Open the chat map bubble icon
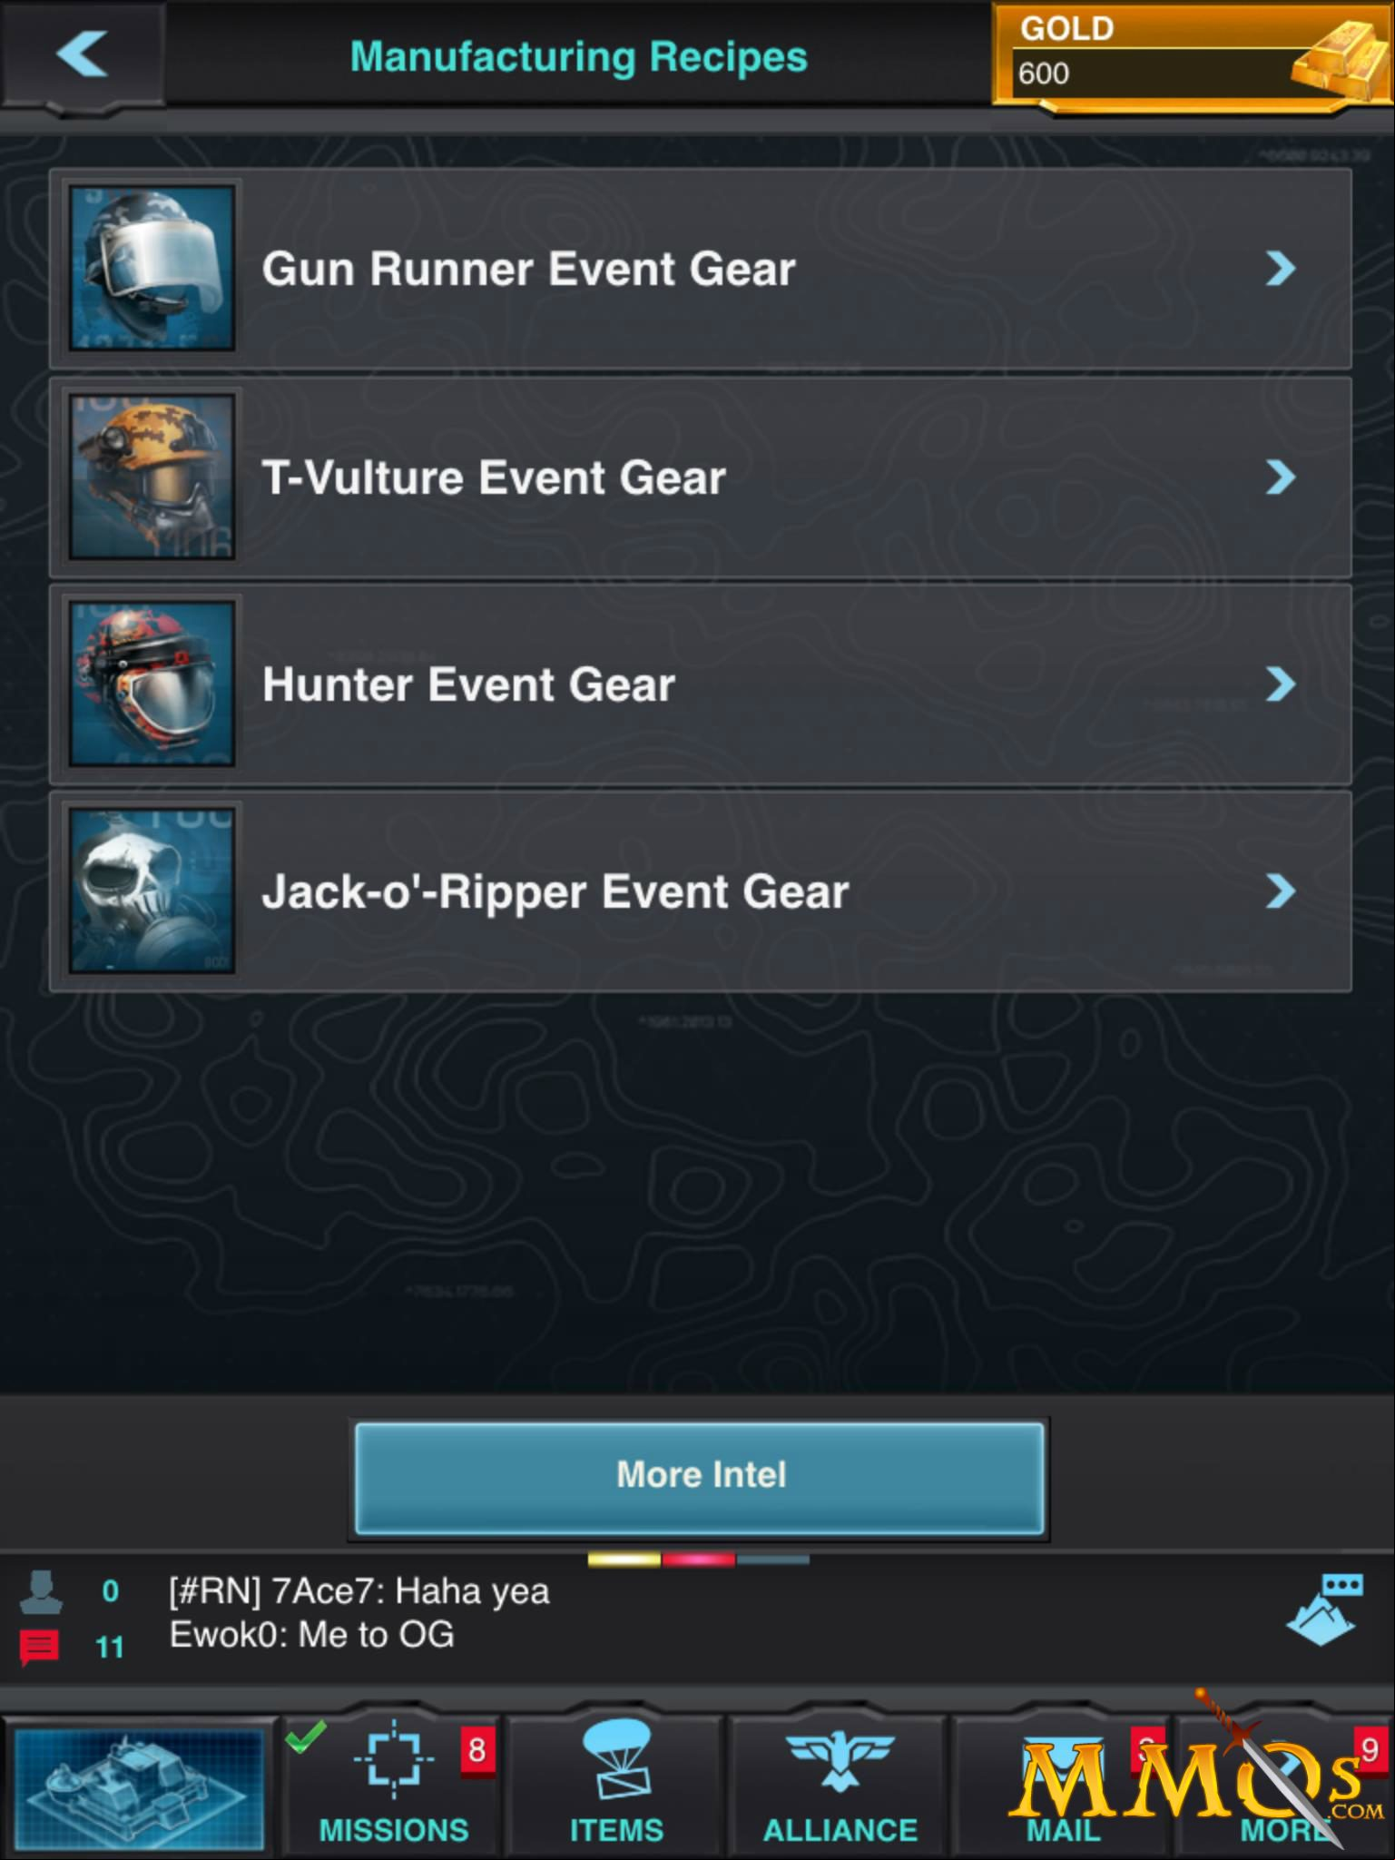The height and width of the screenshot is (1860, 1395). click(1325, 1610)
